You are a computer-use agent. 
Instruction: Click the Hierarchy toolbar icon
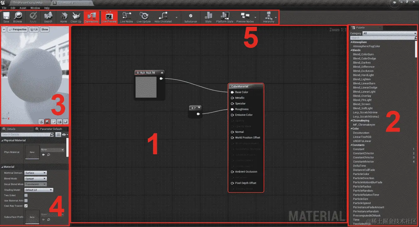tap(269, 16)
